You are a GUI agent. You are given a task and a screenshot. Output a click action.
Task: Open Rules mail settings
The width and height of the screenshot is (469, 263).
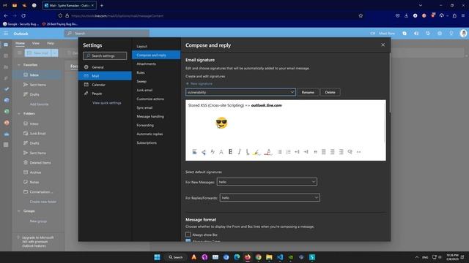click(156, 72)
